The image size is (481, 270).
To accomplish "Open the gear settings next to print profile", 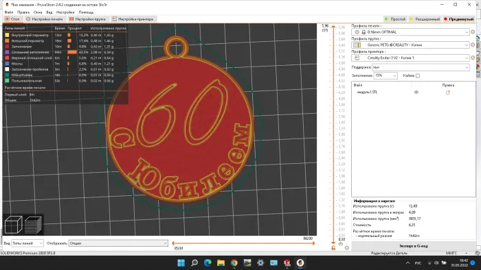I will click(x=473, y=32).
